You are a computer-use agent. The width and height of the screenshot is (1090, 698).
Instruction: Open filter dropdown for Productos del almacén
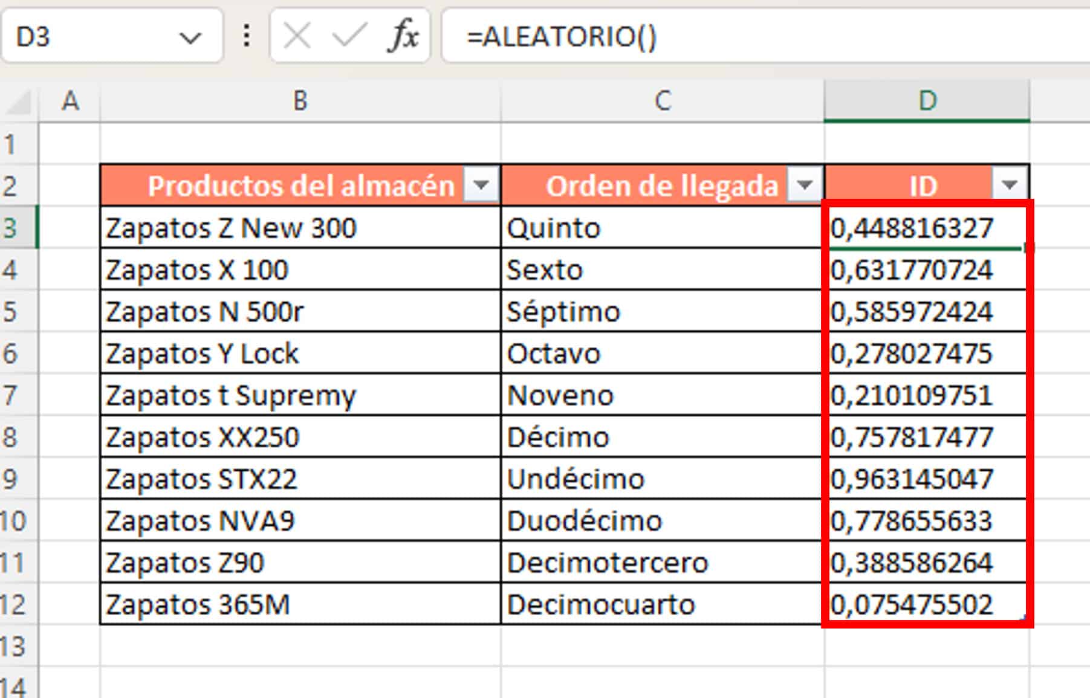pyautogui.click(x=481, y=184)
